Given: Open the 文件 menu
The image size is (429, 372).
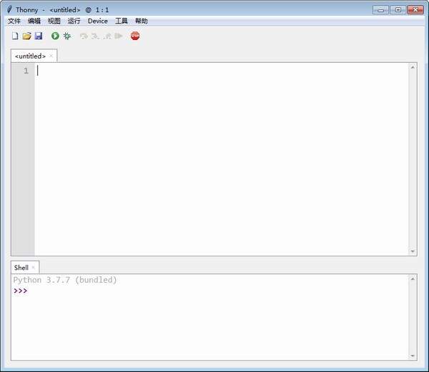Looking at the screenshot, I should pyautogui.click(x=14, y=21).
